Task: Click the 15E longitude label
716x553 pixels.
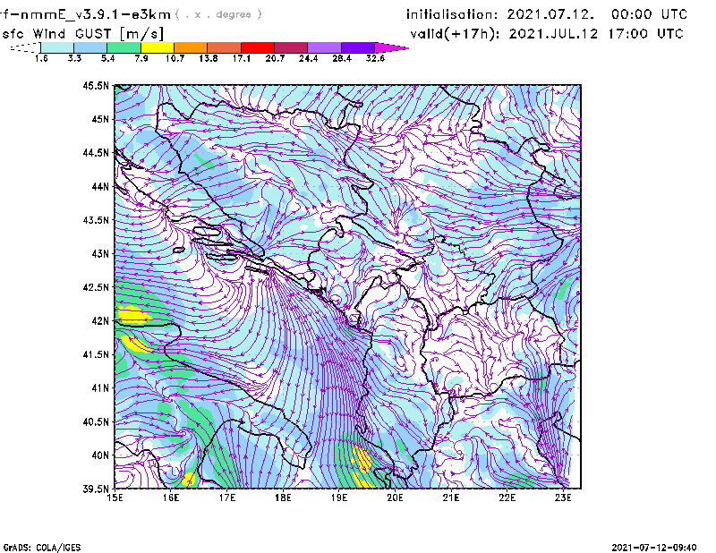Action: [x=115, y=498]
